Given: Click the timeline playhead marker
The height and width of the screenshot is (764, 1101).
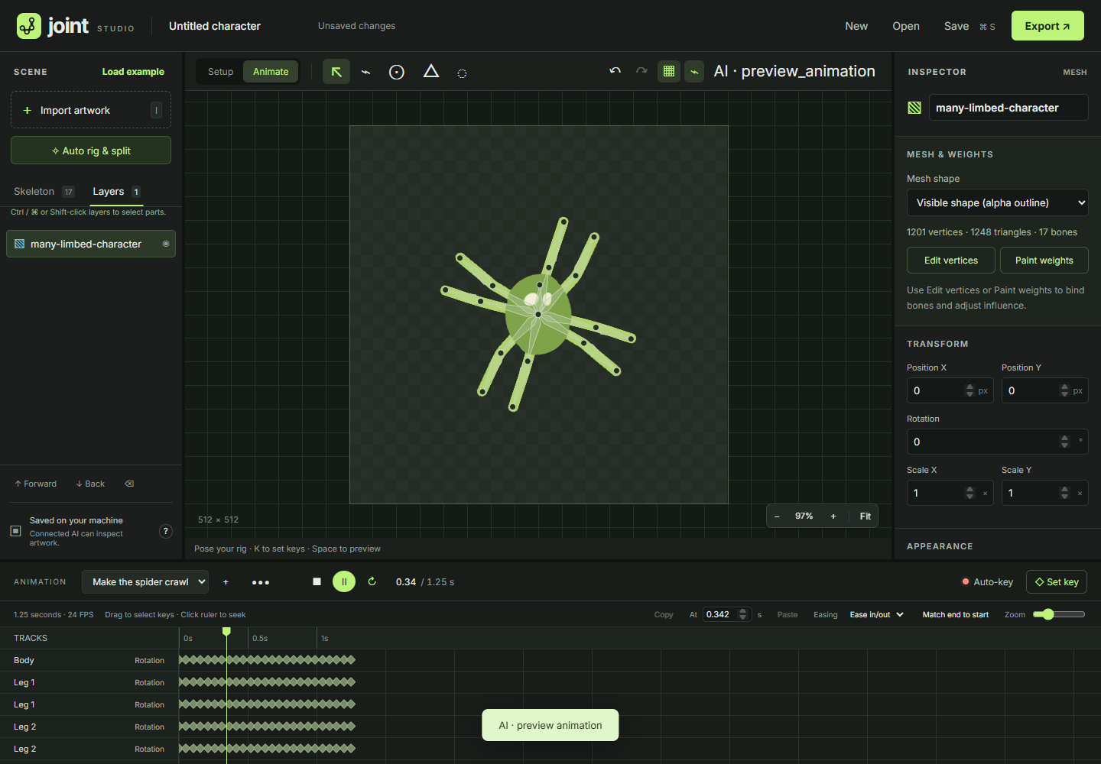Looking at the screenshot, I should coord(226,632).
